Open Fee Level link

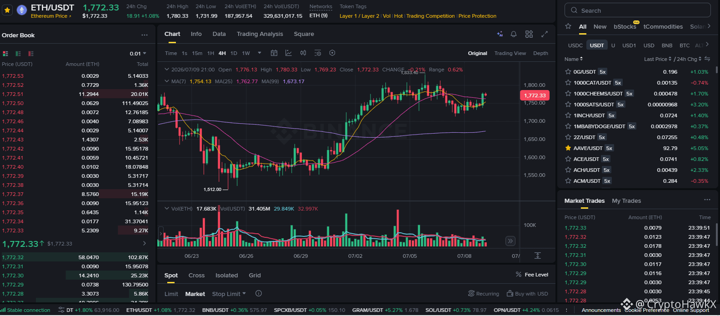point(532,275)
